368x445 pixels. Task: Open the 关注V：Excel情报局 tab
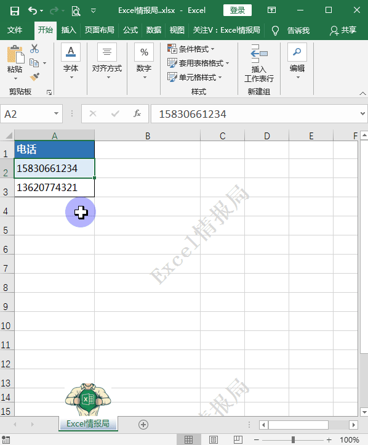(226, 30)
